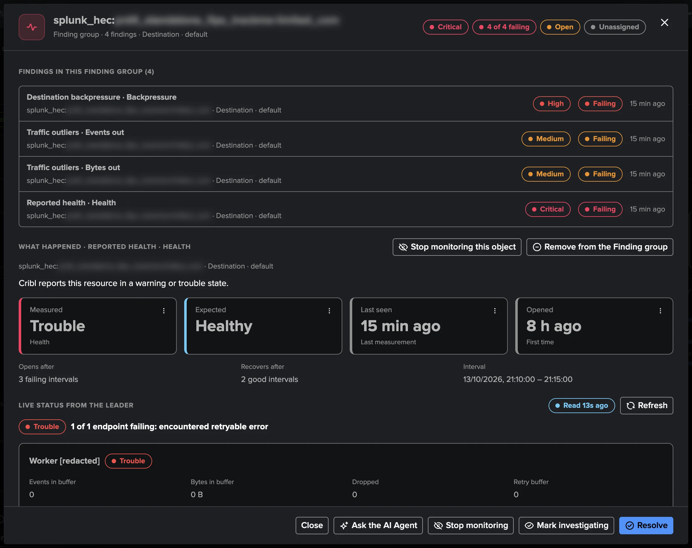Click the Expected Healthy card

pos(263,326)
